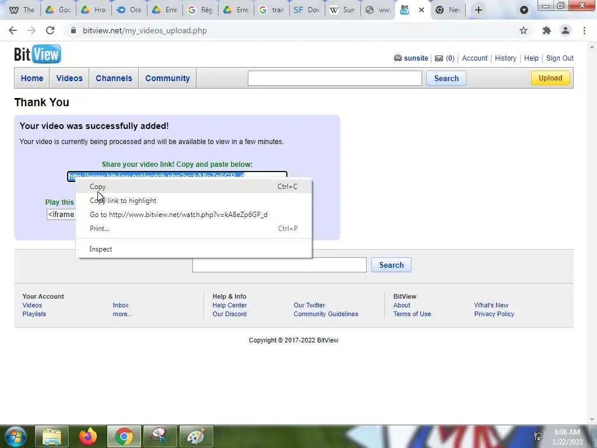Click the BitView logo
This screenshot has height=448, width=597.
37,54
